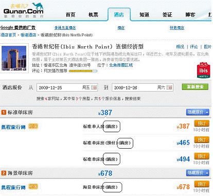Click the ¥494 price
The image size is (213, 196).
pyautogui.click(x=183, y=159)
